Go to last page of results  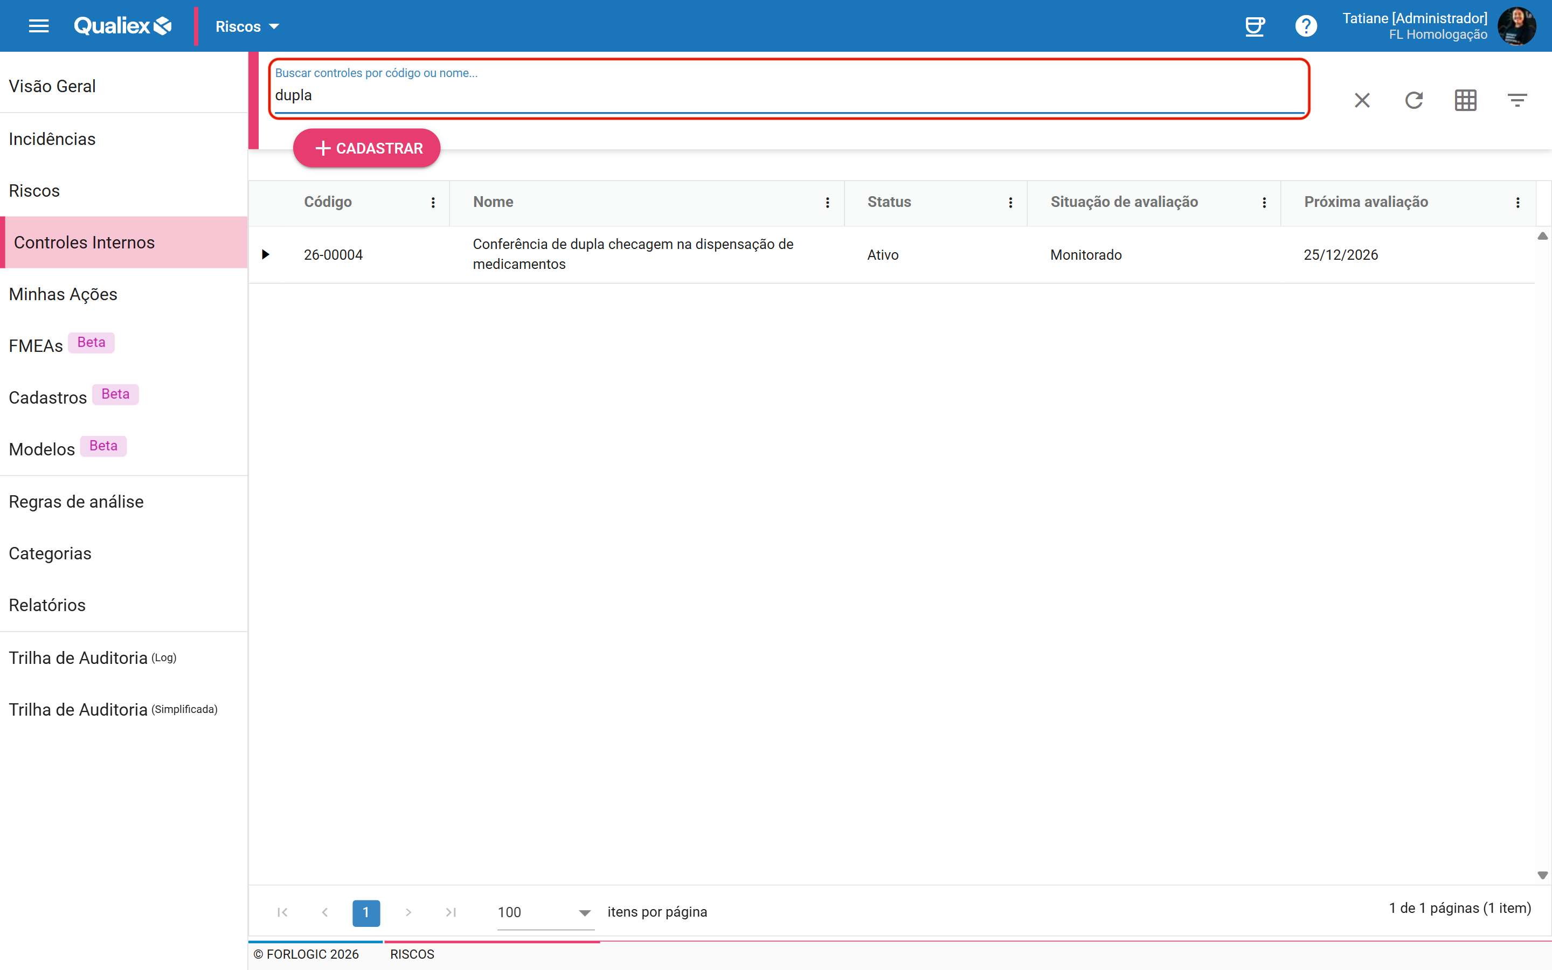coord(451,912)
